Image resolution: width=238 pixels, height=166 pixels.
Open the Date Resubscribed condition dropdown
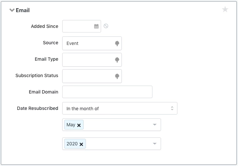[x=119, y=108]
